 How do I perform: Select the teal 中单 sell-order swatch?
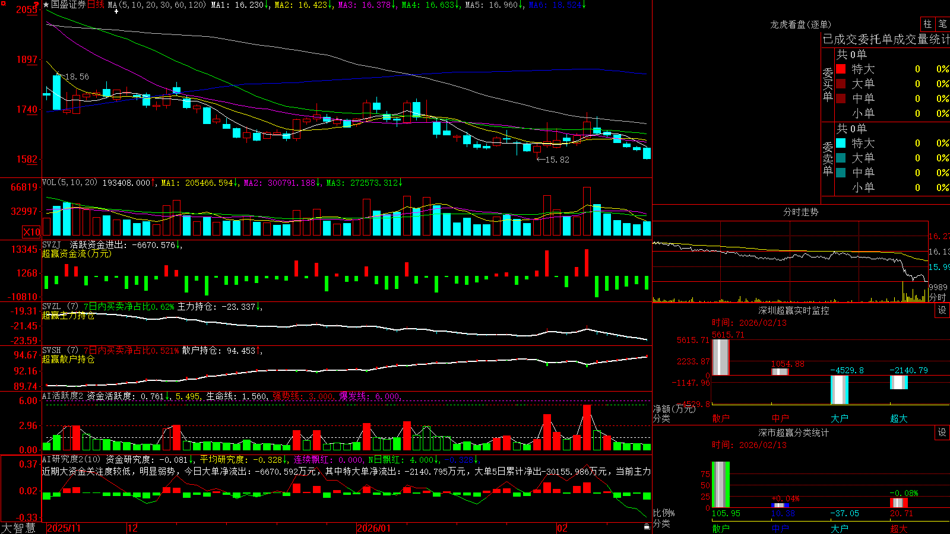pyautogui.click(x=841, y=173)
